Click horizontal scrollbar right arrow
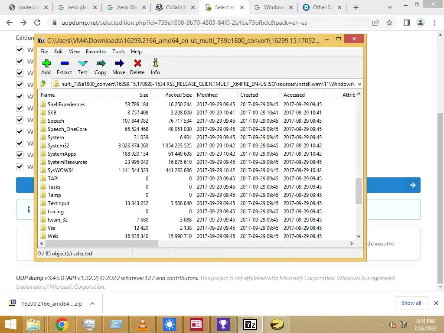 [351, 243]
